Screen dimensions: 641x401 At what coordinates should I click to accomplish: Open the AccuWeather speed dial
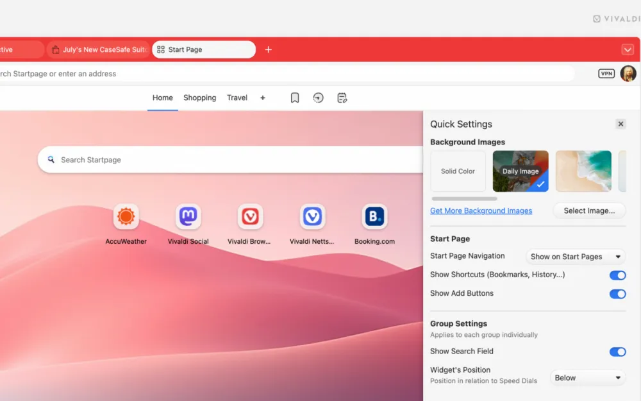pos(126,218)
